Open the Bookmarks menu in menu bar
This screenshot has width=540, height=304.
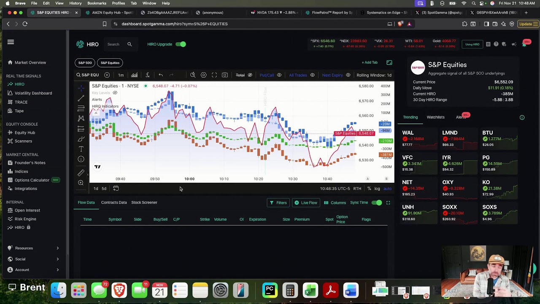[97, 3]
